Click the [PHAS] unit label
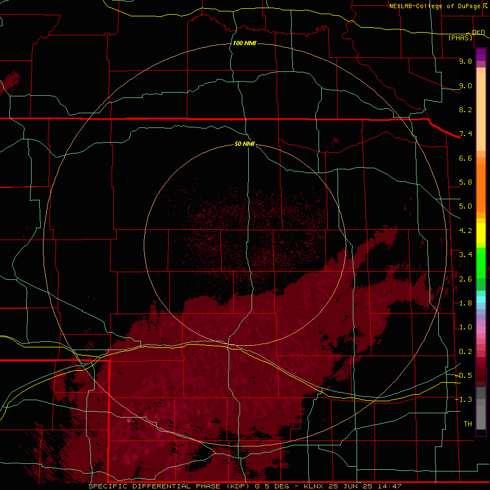Viewport: 490px width, 490px height. [460, 38]
